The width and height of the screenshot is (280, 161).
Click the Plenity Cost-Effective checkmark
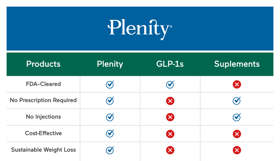(110, 134)
